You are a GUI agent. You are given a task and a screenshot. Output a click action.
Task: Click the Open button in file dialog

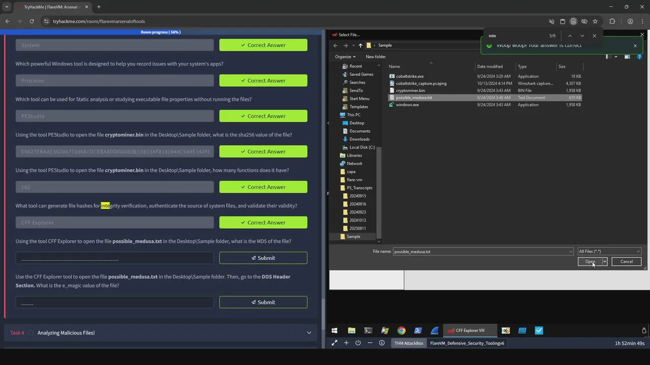coord(590,262)
